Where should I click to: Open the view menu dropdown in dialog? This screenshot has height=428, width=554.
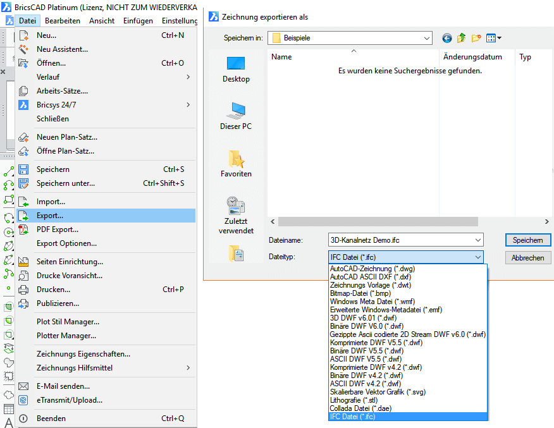pos(494,38)
